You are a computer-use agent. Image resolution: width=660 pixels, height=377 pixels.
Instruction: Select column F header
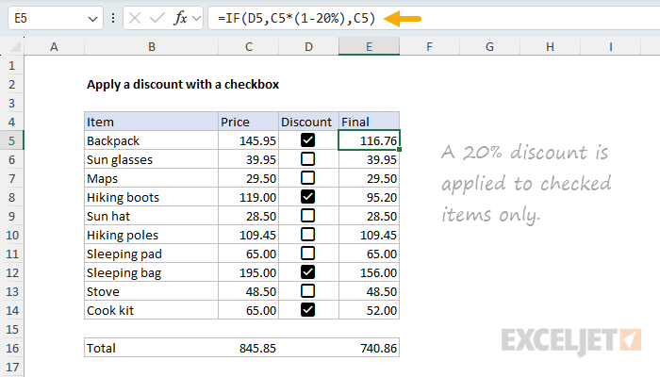429,47
